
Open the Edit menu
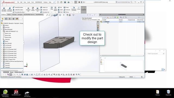[x=21, y=2]
